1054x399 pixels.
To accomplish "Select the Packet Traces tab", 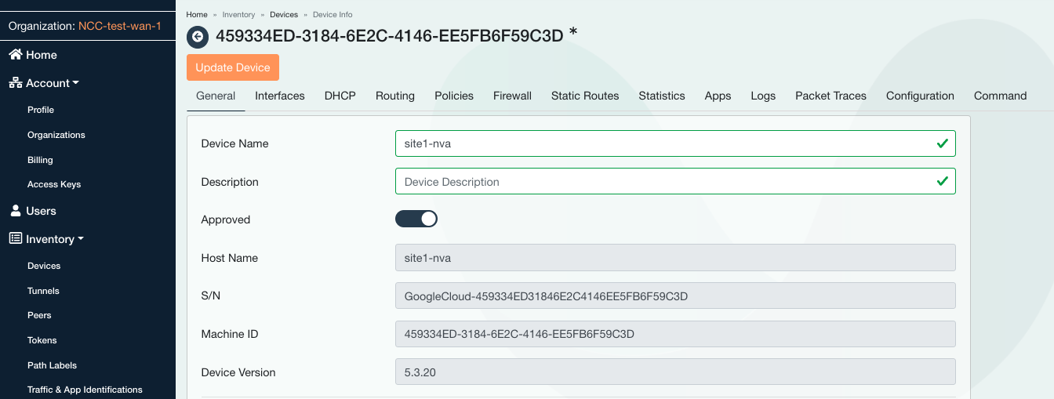I will click(x=830, y=96).
